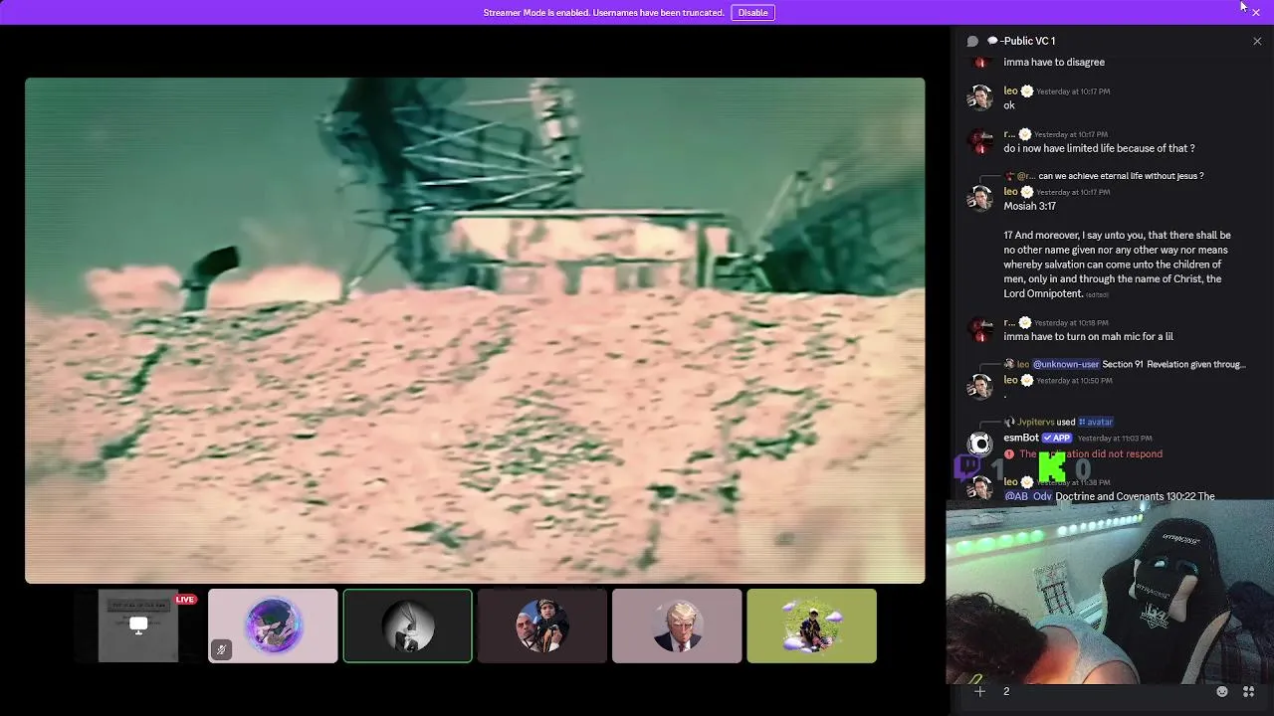Image resolution: width=1274 pixels, height=716 pixels.
Task: Click the "Yesterday at 11:03 PM" timestamp
Action: coord(1115,439)
